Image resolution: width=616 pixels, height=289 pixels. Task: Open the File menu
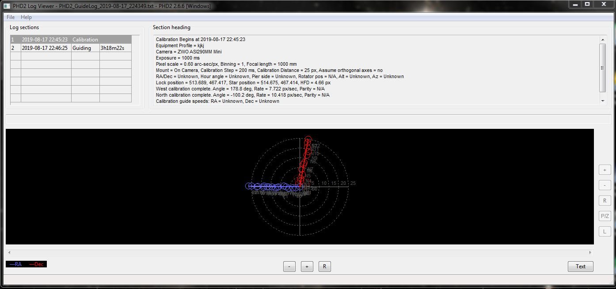(x=11, y=17)
